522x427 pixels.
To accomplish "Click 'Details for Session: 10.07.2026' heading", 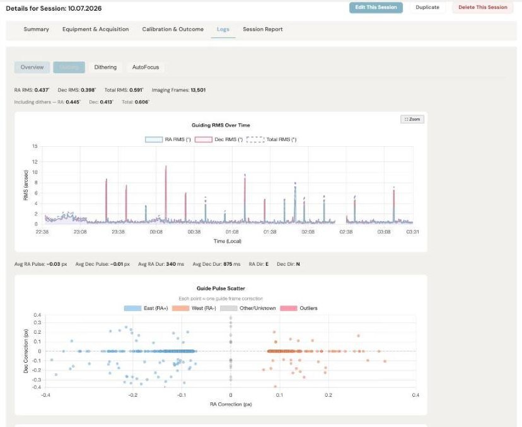I will tap(54, 8).
